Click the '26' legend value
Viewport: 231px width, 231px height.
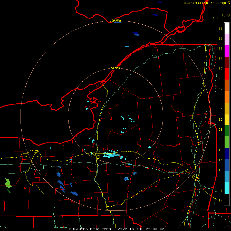[220, 130]
